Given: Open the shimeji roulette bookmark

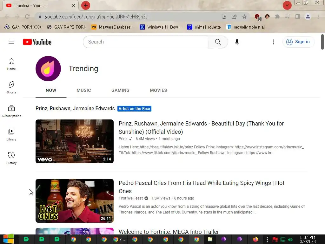Looking at the screenshot, I should click(204, 27).
